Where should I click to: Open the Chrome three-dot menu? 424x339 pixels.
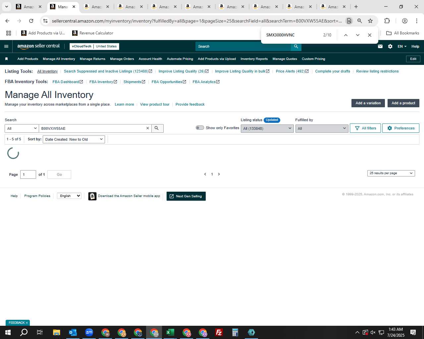[x=416, y=21]
